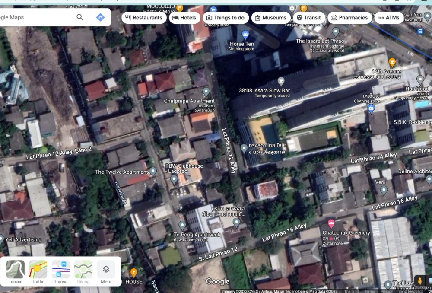Open directions with the blue arrow icon

100,17
